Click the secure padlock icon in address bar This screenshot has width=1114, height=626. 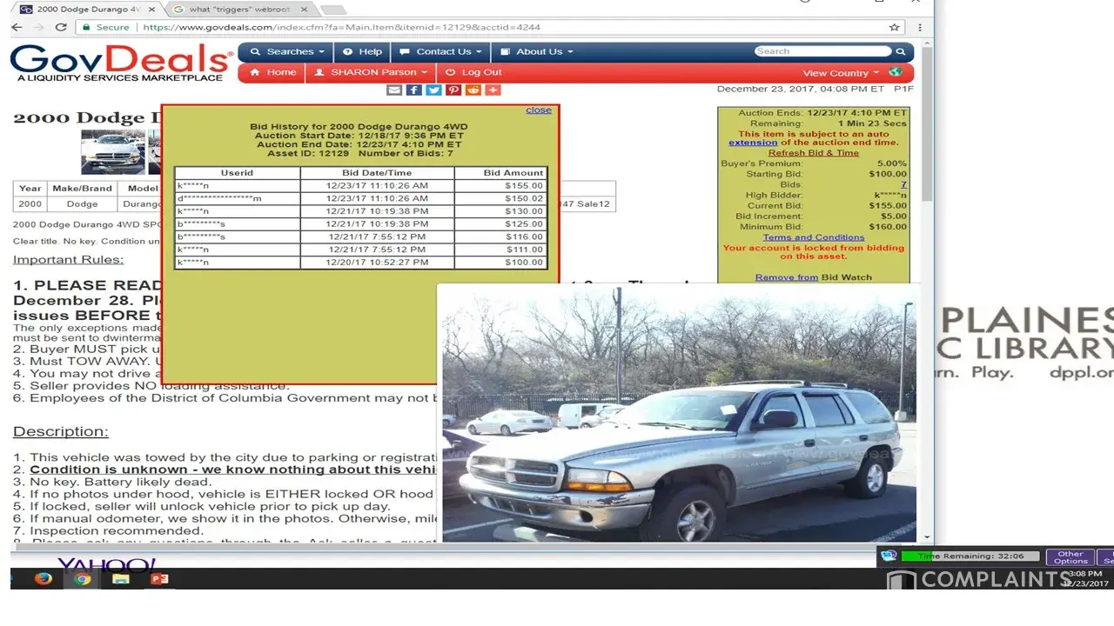coord(85,27)
